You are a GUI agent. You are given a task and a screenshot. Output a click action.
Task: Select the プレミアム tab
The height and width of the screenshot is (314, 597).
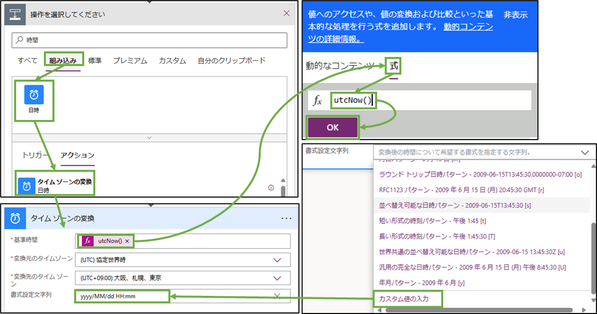point(130,60)
